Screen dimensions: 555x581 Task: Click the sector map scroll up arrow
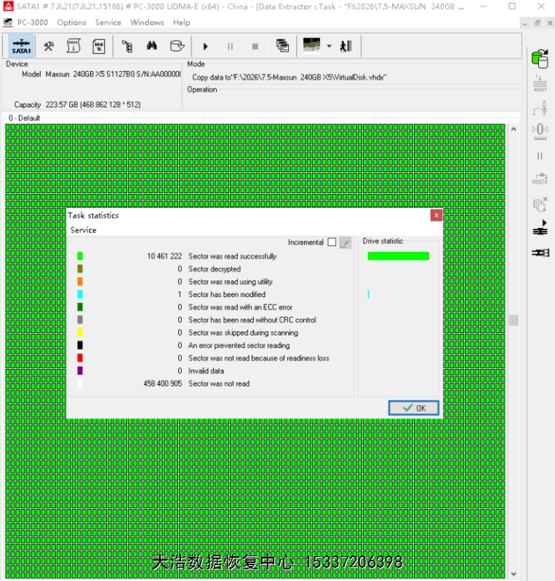coord(514,129)
